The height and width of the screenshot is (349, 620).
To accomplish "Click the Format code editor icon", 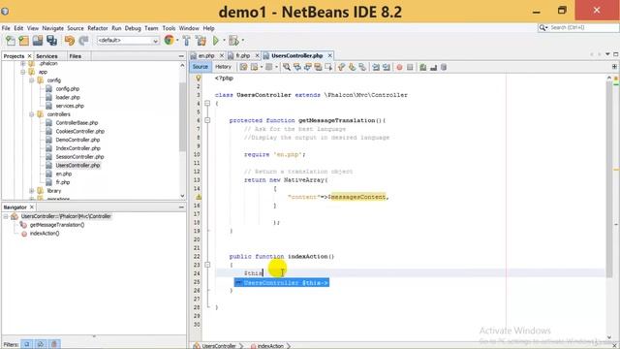I will (444, 67).
